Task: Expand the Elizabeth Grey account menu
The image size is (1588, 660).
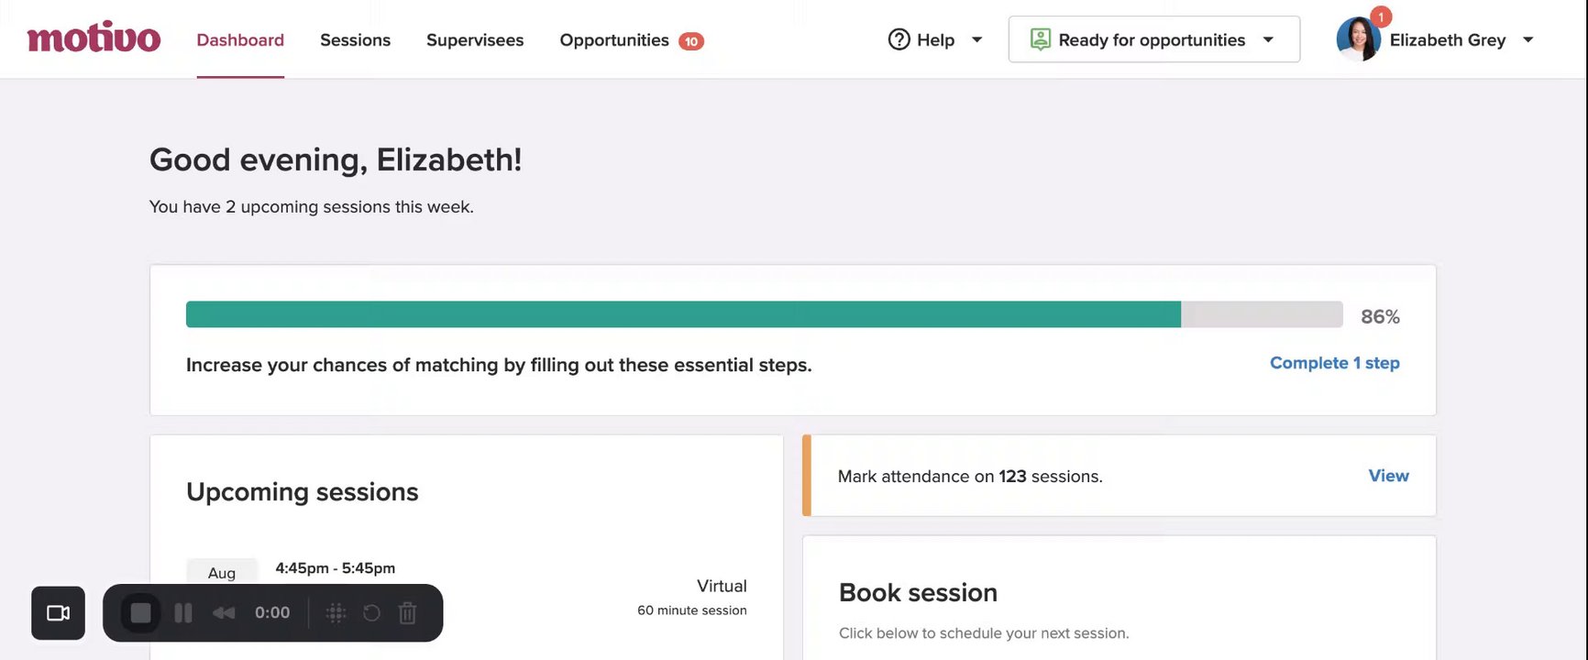Action: click(x=1527, y=39)
